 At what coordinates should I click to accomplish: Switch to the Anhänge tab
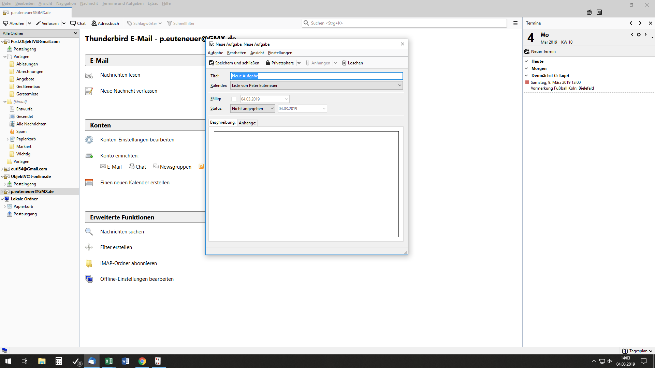247,123
